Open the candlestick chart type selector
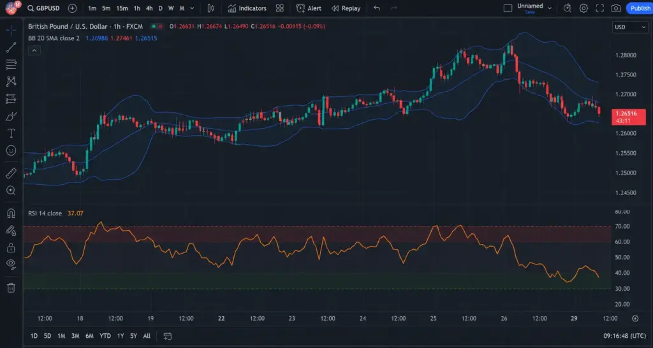Screen dimensions: 653x348 [x=210, y=8]
